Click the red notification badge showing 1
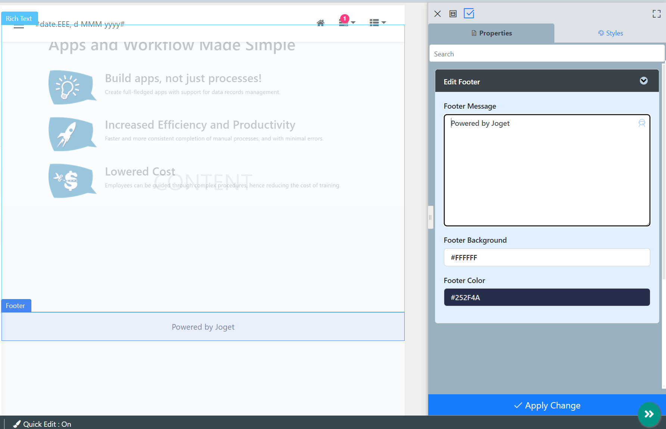This screenshot has height=429, width=666. tap(345, 18)
